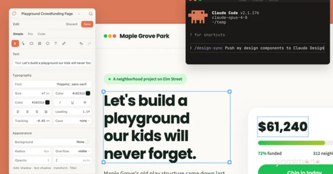Select the Text tool

[55, 43]
